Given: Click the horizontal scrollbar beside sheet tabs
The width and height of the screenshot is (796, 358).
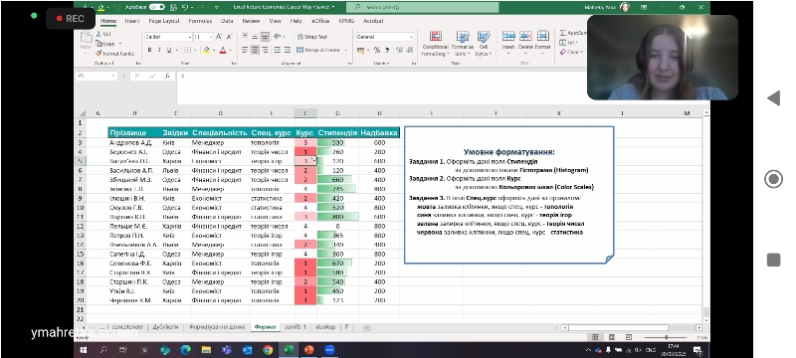Looking at the screenshot, I should point(633,327).
